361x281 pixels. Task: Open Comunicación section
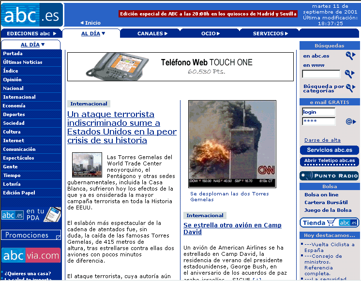click(x=19, y=149)
